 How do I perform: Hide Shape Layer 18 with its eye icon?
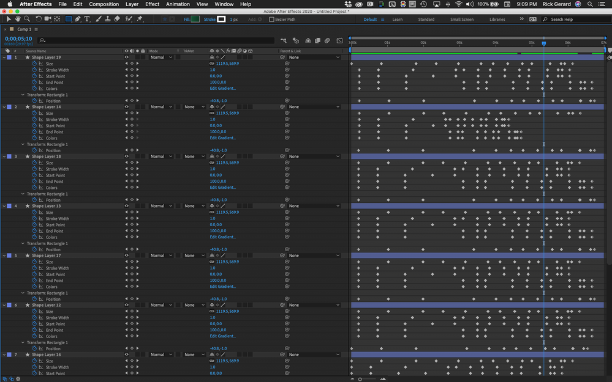pos(126,156)
